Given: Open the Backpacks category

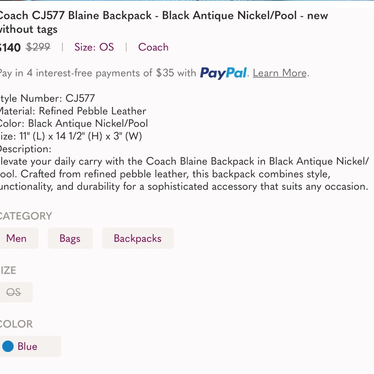Looking at the screenshot, I should click(x=138, y=238).
